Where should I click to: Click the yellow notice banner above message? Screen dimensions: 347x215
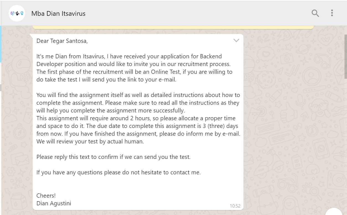pyautogui.click(x=173, y=27)
